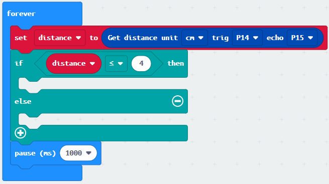The height and width of the screenshot is (184, 329).
Task: Edit the comparison value 4 field
Action: click(x=141, y=64)
